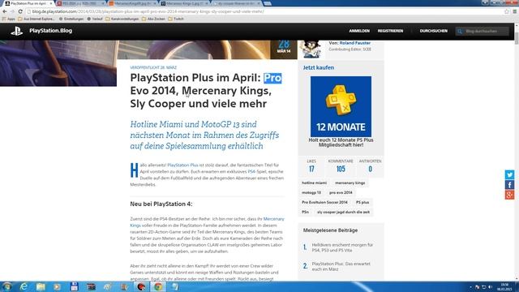
Task: Open author Roland Fauster's profile link
Action: tap(355, 43)
